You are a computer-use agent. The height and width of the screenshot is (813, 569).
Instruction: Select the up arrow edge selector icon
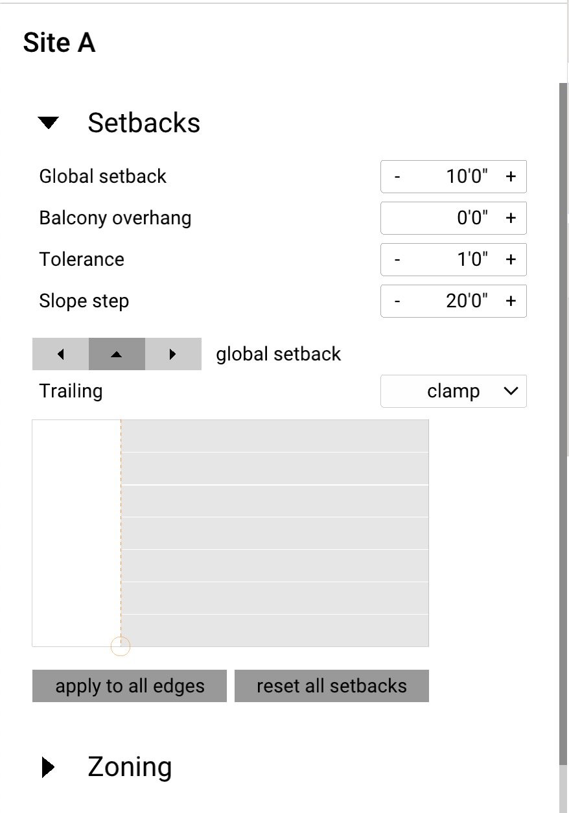point(117,354)
